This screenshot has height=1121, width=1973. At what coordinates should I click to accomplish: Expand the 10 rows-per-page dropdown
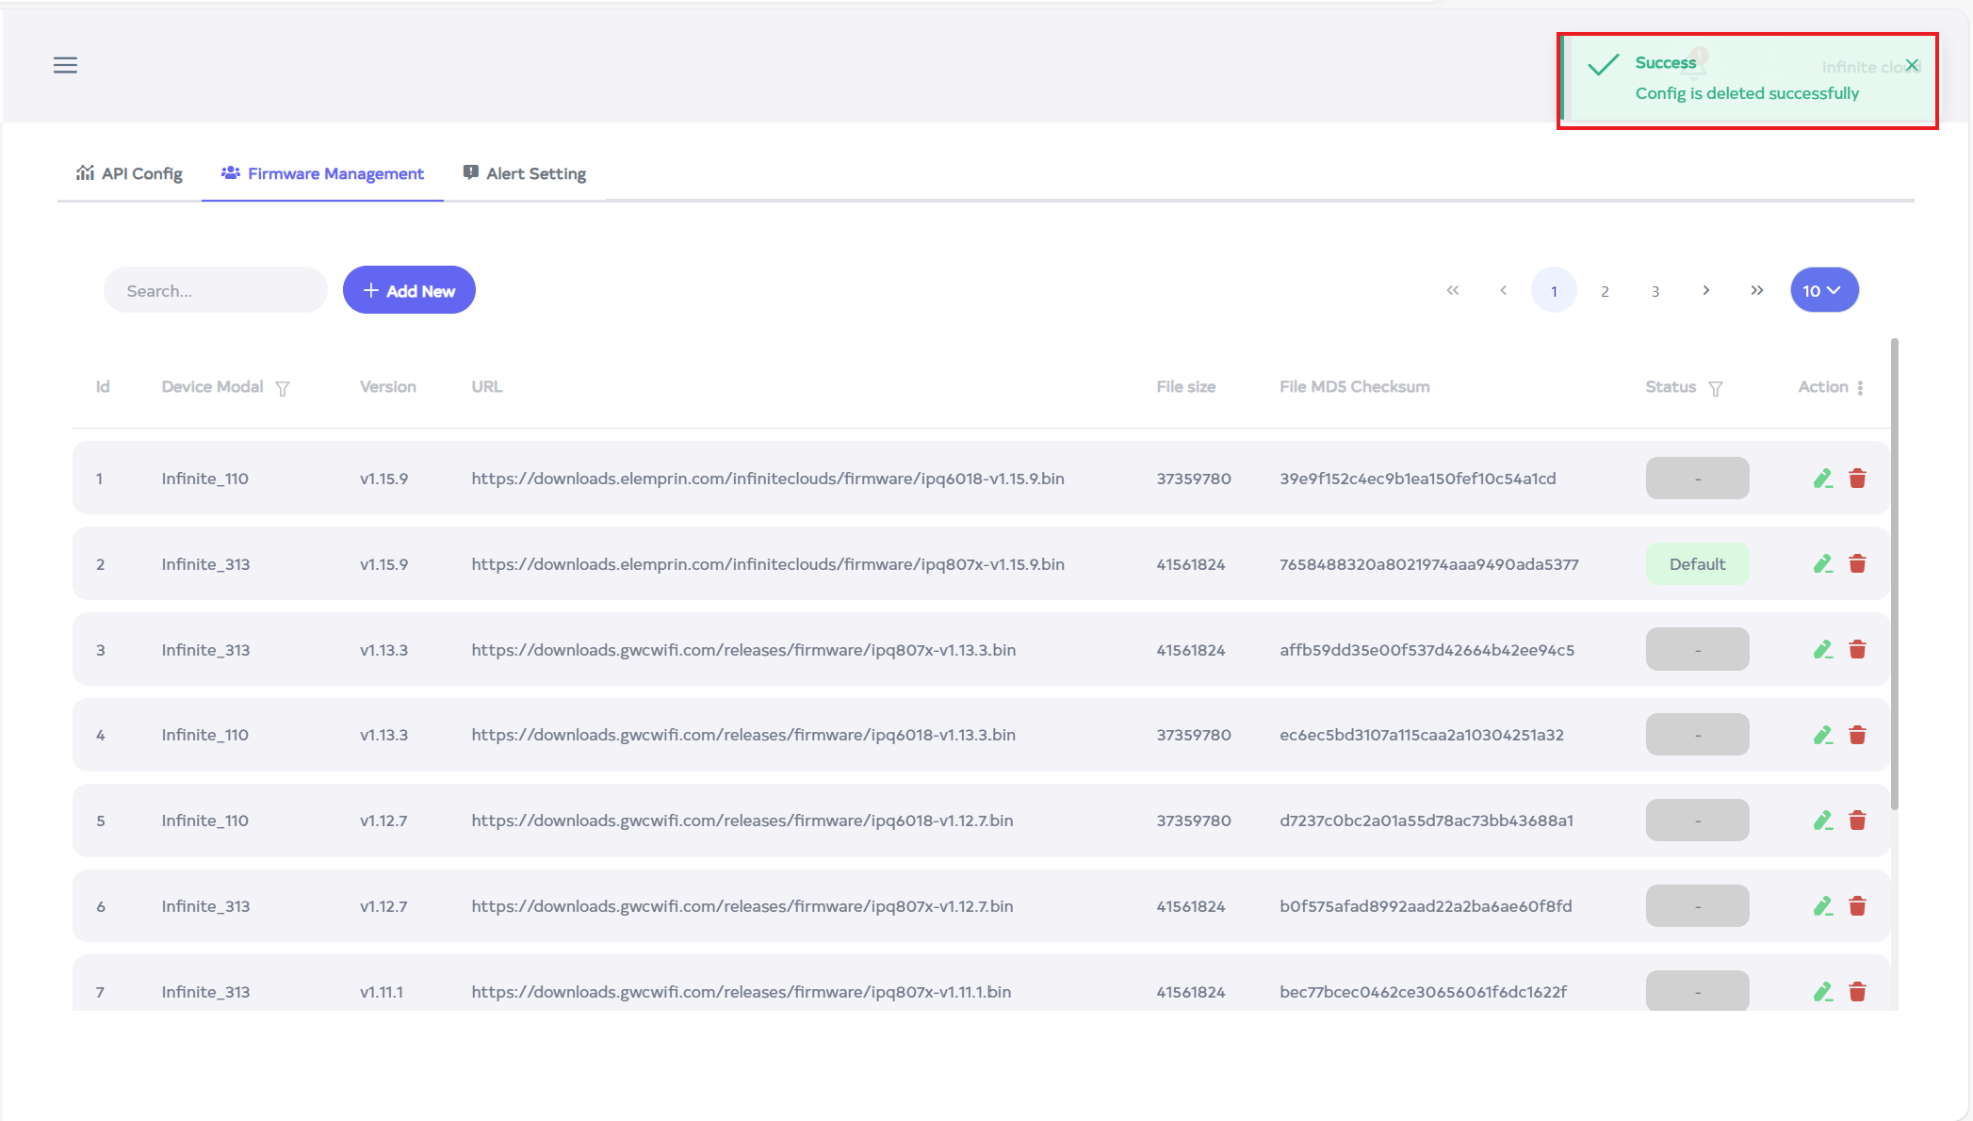[x=1824, y=290]
